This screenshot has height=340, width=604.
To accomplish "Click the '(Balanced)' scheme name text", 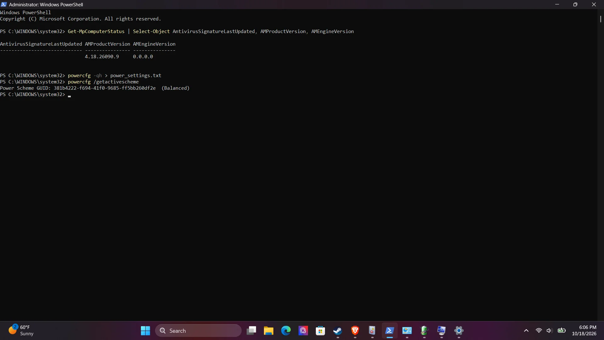I will (x=176, y=88).
